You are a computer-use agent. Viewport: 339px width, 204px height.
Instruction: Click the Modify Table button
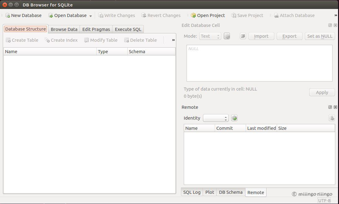(101, 40)
